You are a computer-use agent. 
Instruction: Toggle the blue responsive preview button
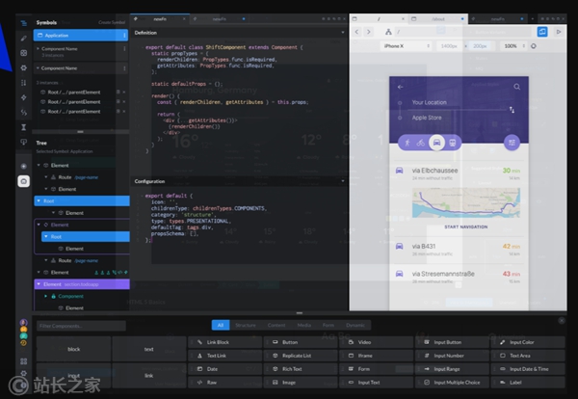[542, 32]
